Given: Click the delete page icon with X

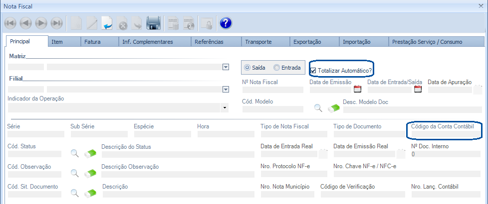Looking at the screenshot, I should pyautogui.click(x=122, y=23).
